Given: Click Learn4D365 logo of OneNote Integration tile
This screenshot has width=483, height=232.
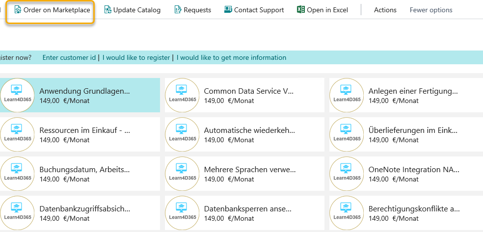Looking at the screenshot, I should (347, 174).
